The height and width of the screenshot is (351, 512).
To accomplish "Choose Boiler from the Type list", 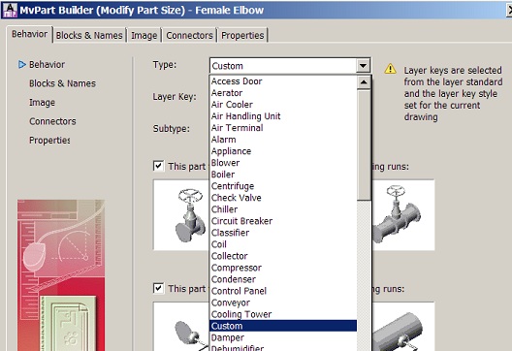I will (x=283, y=175).
